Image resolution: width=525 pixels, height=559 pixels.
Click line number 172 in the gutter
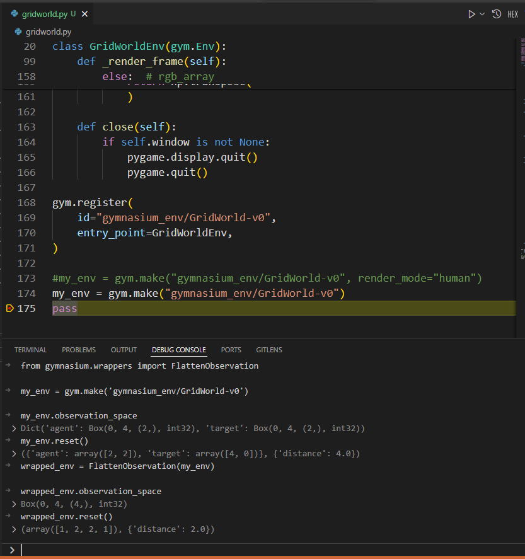(x=26, y=263)
